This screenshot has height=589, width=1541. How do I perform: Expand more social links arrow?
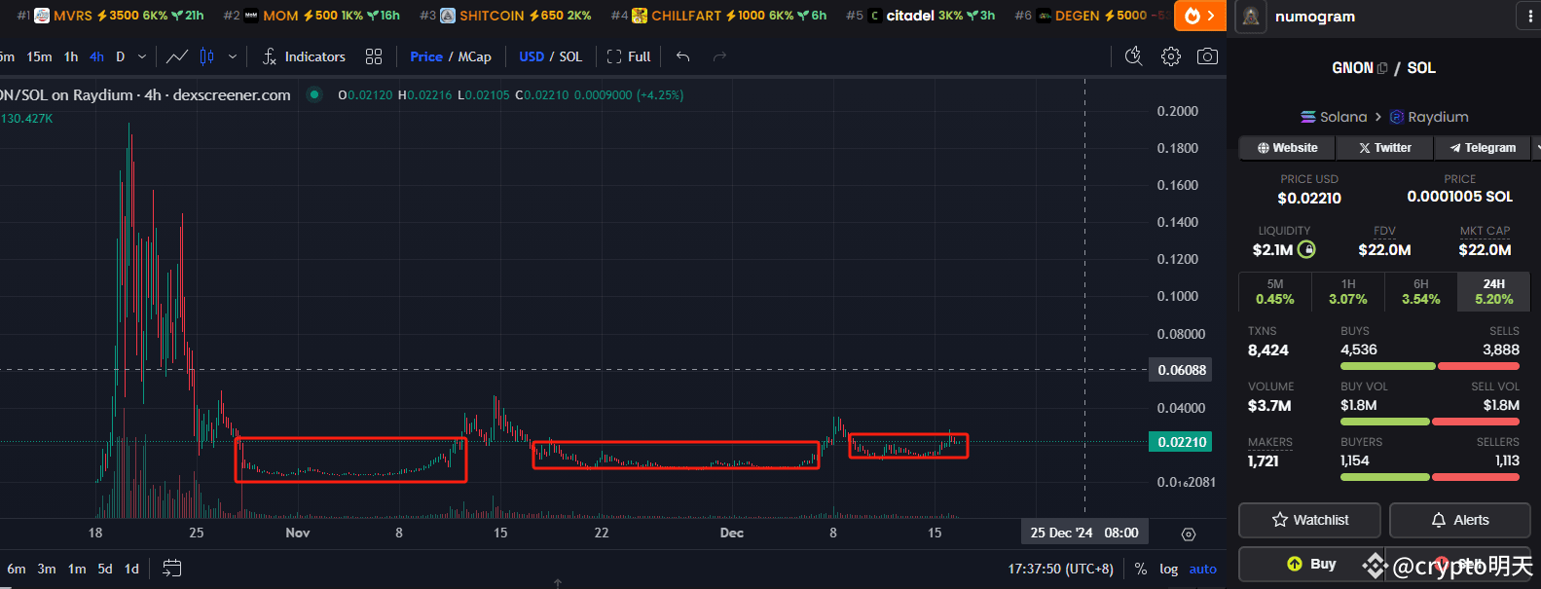tap(1537, 148)
